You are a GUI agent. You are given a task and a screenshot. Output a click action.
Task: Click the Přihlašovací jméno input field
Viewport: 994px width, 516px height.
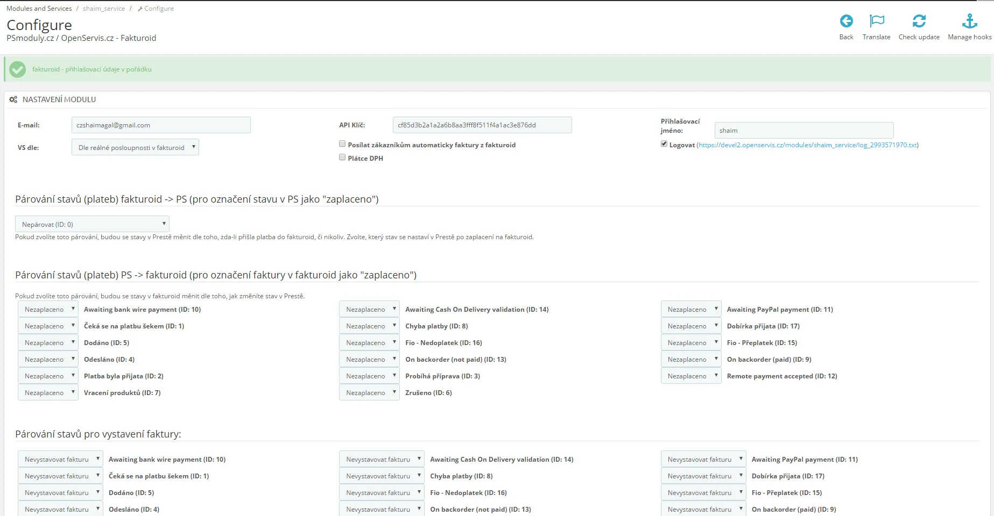pyautogui.click(x=803, y=131)
